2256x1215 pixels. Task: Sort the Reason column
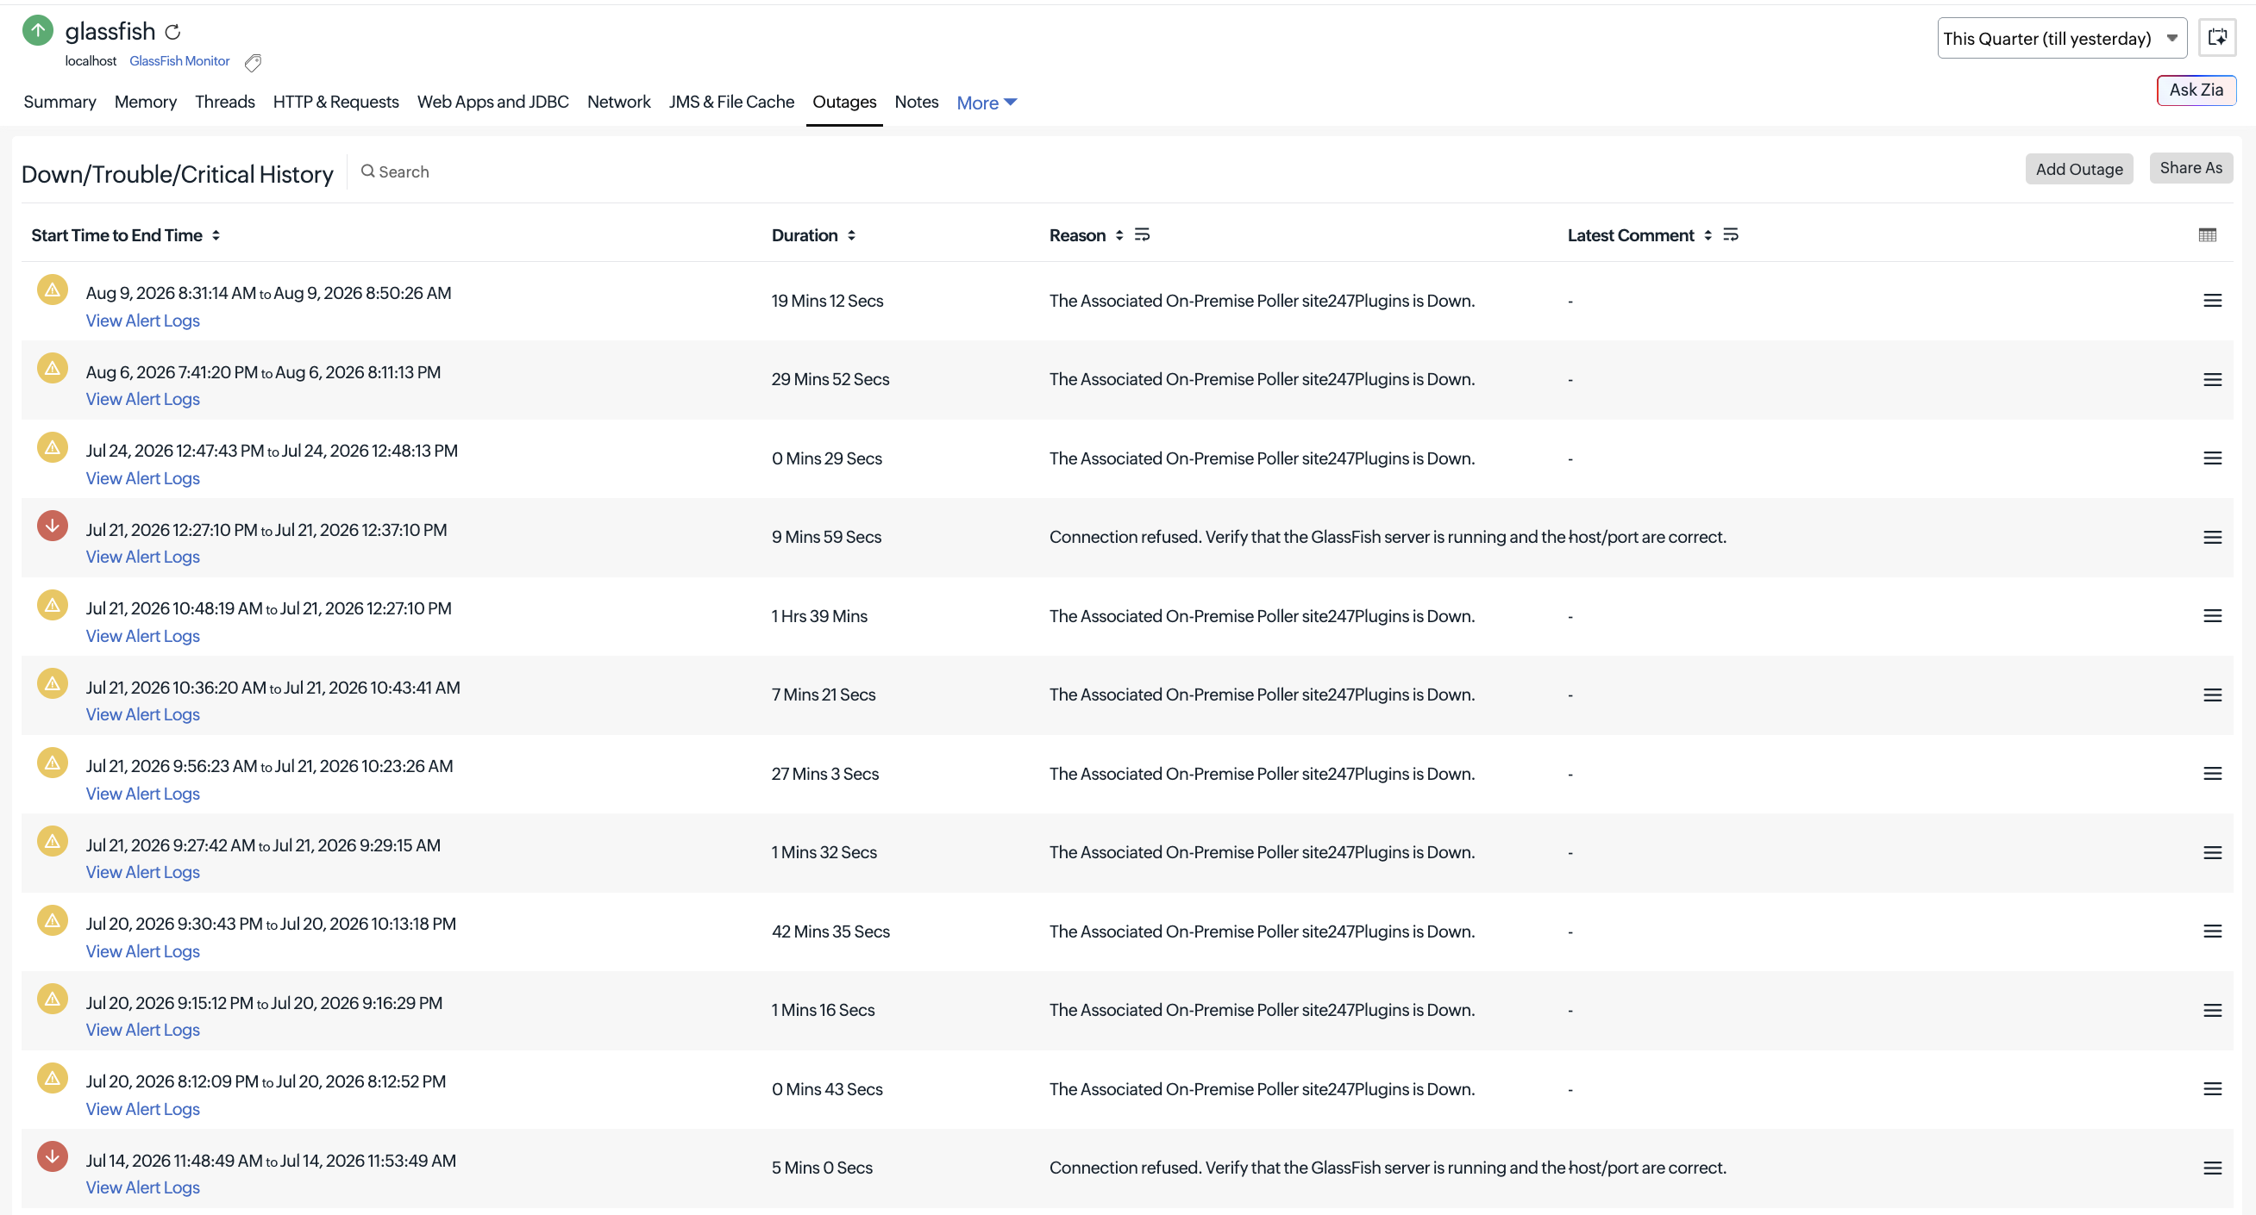(1119, 235)
